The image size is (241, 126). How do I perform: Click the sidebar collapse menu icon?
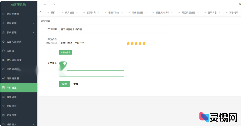coord(45,4)
